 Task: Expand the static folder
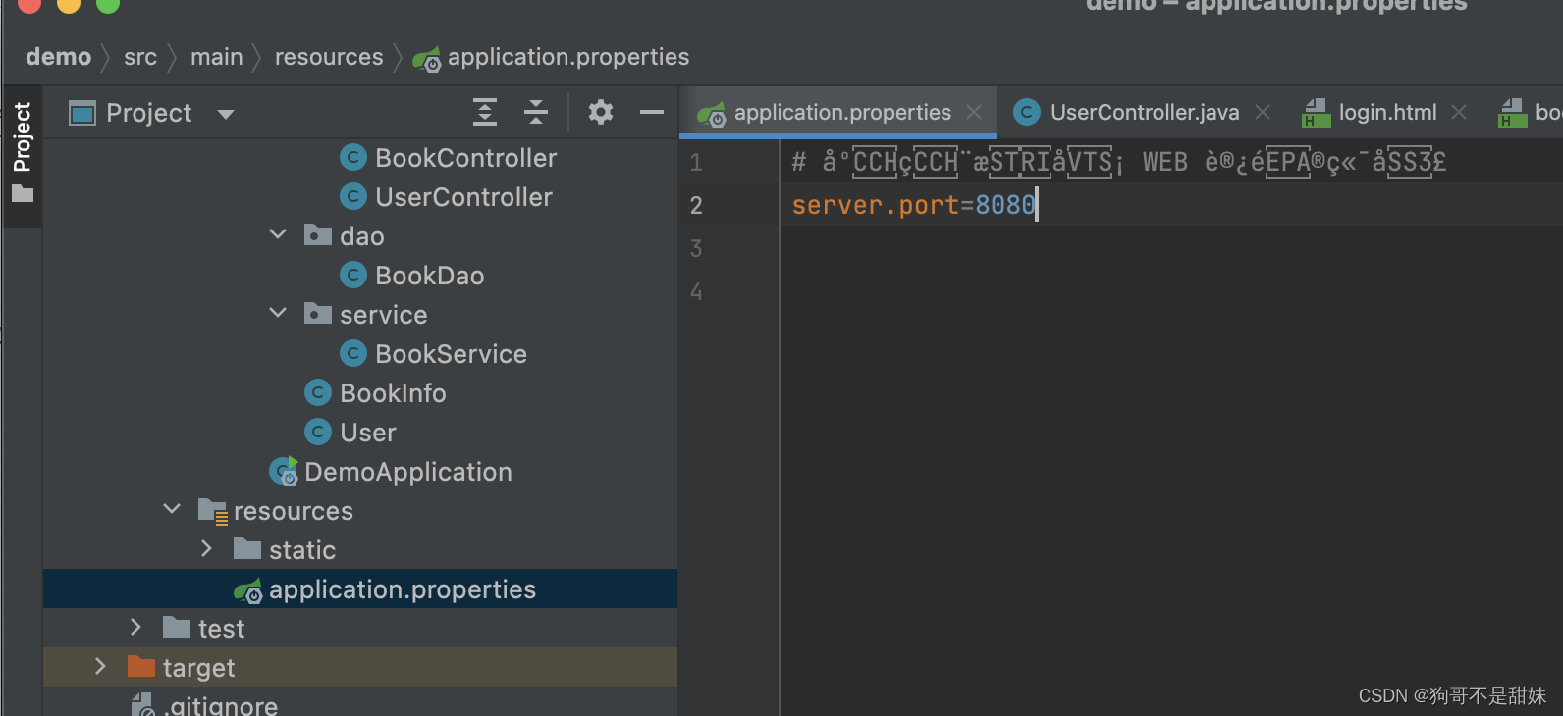(x=206, y=549)
